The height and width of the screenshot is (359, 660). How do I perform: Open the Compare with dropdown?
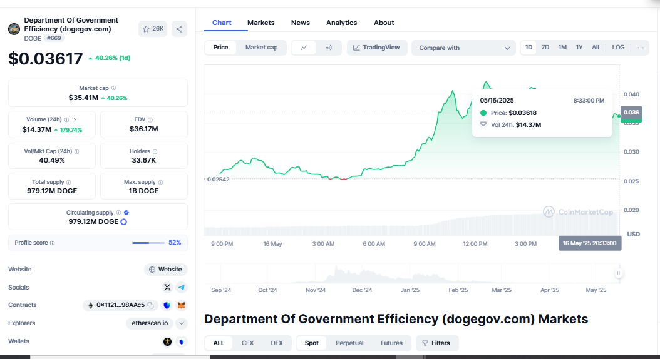point(463,48)
